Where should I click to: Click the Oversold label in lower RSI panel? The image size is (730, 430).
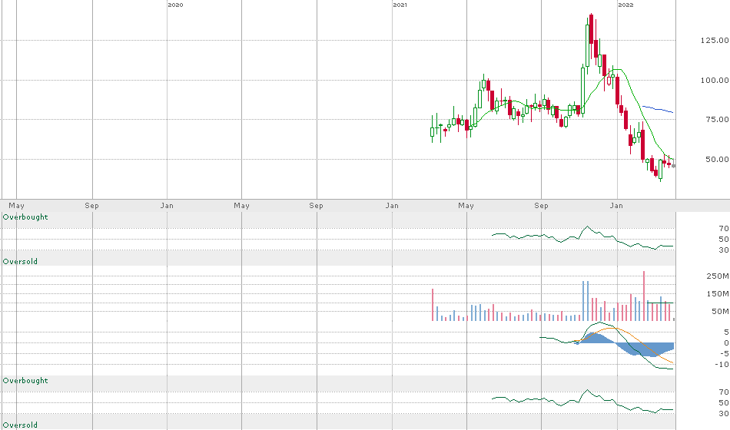[20, 425]
